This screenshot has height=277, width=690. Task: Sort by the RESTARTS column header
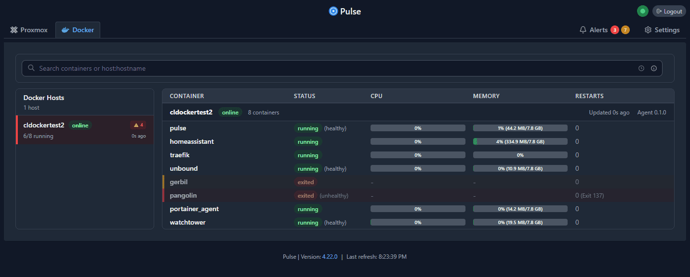point(589,96)
